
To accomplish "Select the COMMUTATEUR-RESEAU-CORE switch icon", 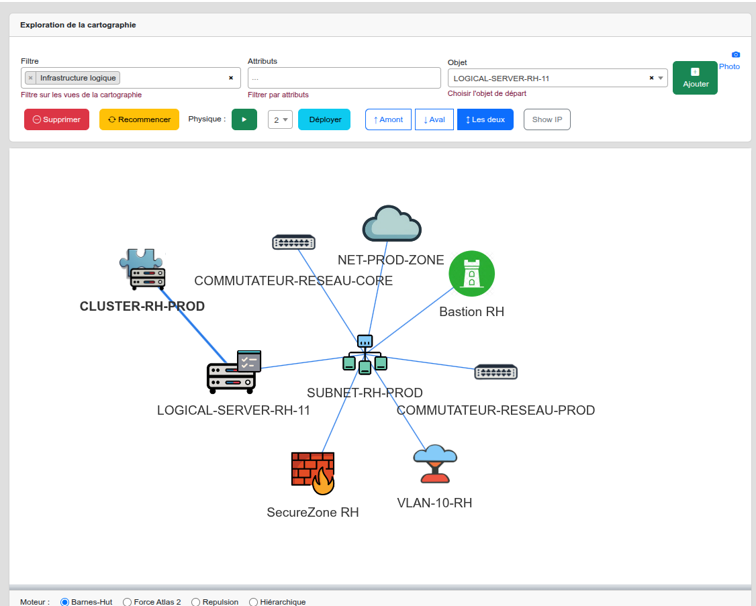I will pyautogui.click(x=293, y=242).
